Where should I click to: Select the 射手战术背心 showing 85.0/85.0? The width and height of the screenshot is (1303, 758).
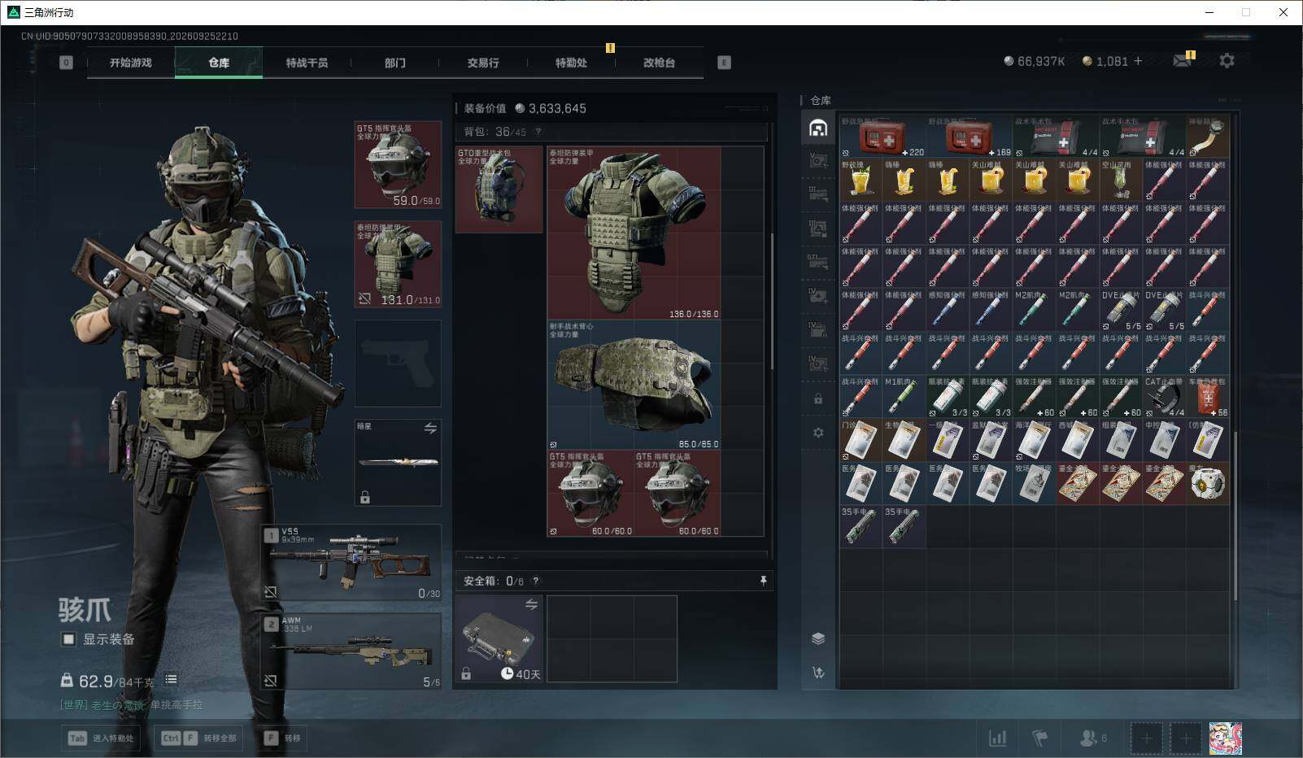point(634,385)
